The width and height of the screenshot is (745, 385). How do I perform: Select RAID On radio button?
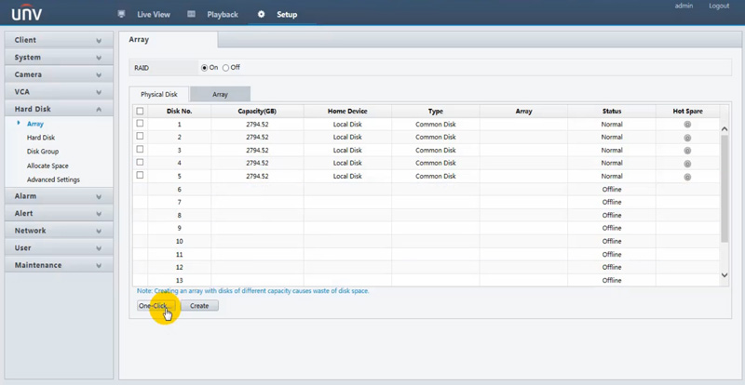(x=204, y=68)
